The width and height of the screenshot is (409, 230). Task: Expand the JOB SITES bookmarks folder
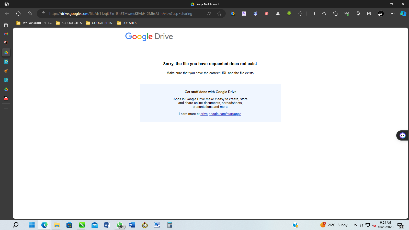click(x=127, y=23)
